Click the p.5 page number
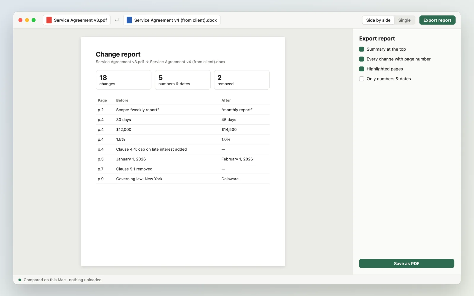Viewport: 474px width, 296px height. [x=101, y=159]
